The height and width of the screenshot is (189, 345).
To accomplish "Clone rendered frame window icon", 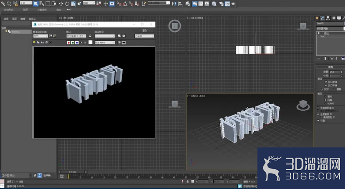I will [x=42, y=42].
